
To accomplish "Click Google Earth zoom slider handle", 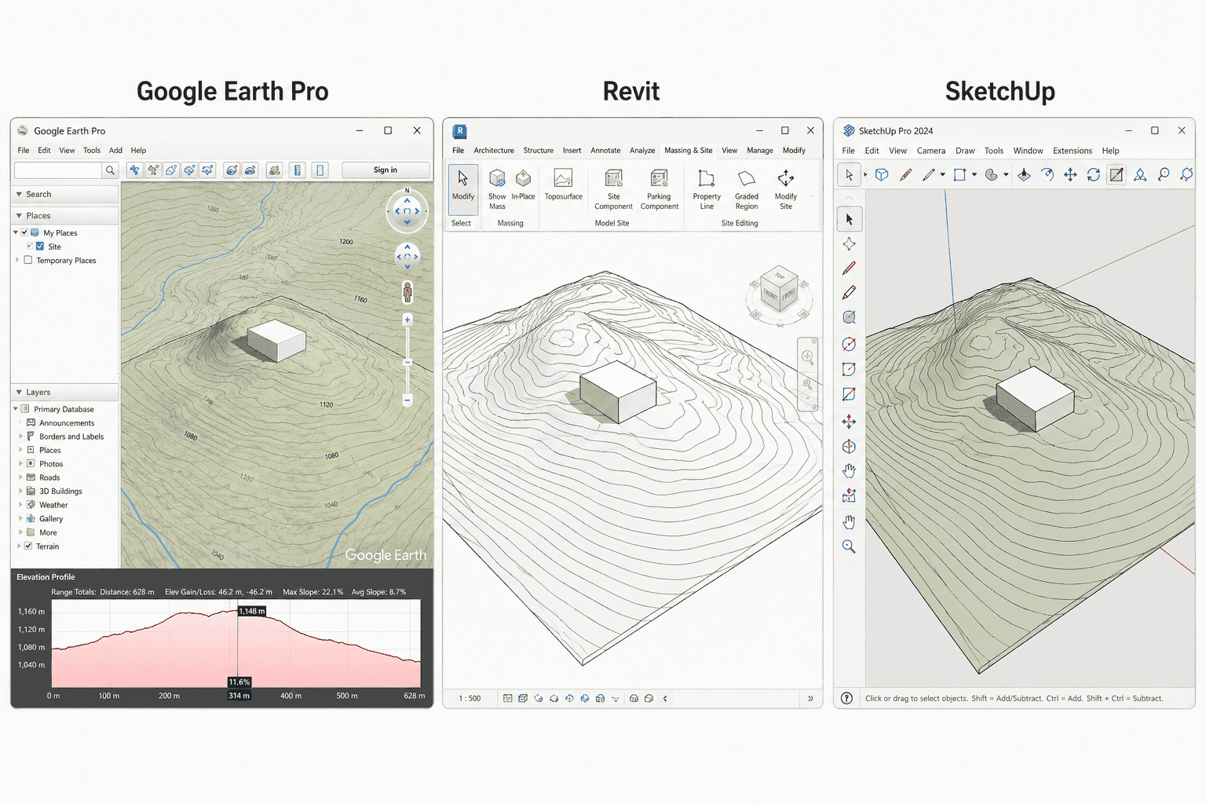I will (407, 362).
